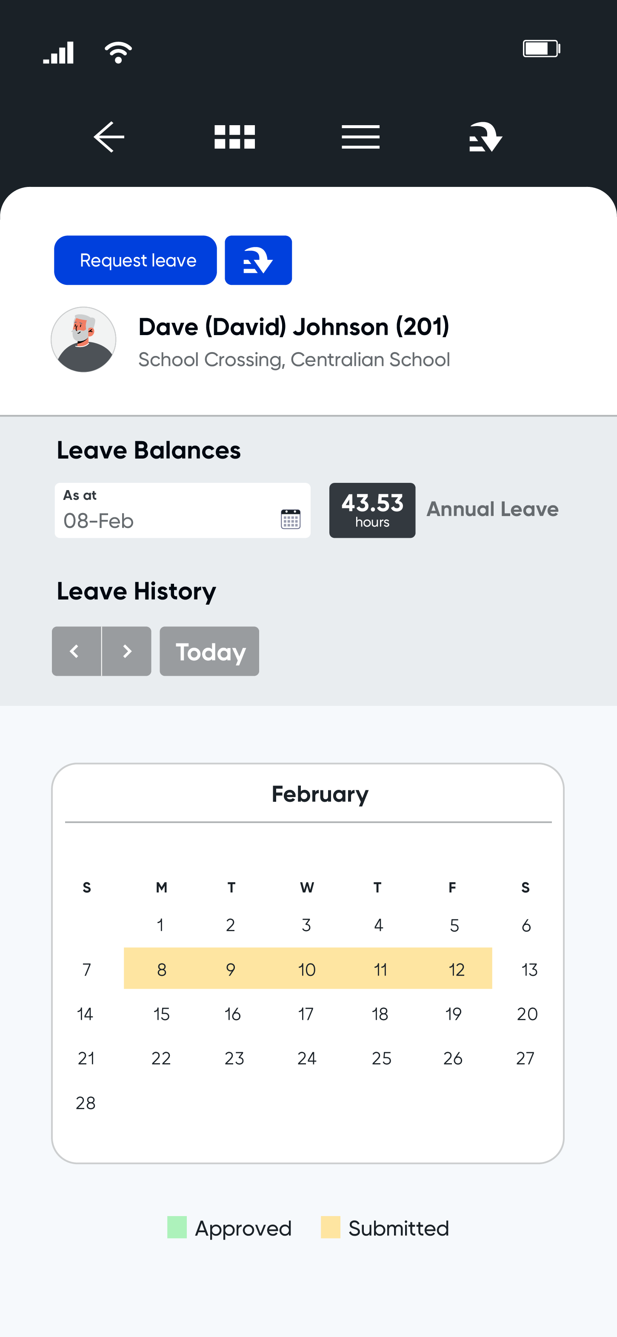Jump to Today in leave history

pos(209,651)
